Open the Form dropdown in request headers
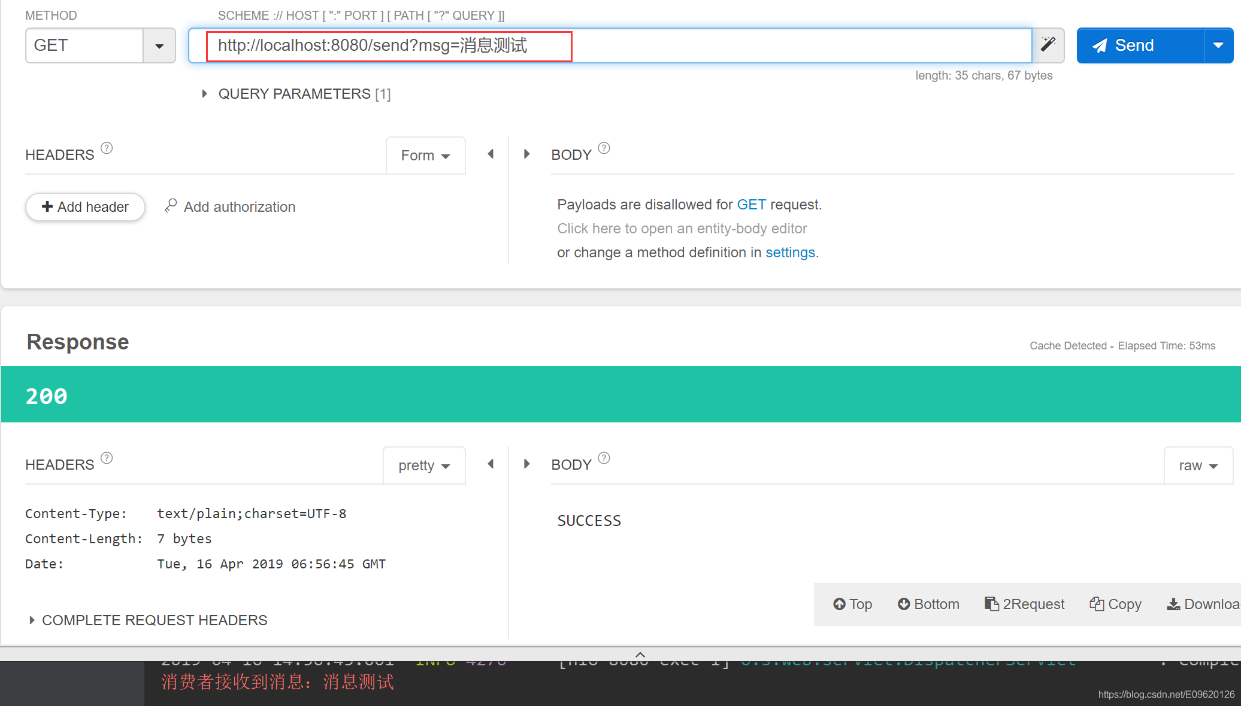Image resolution: width=1241 pixels, height=706 pixels. (426, 155)
